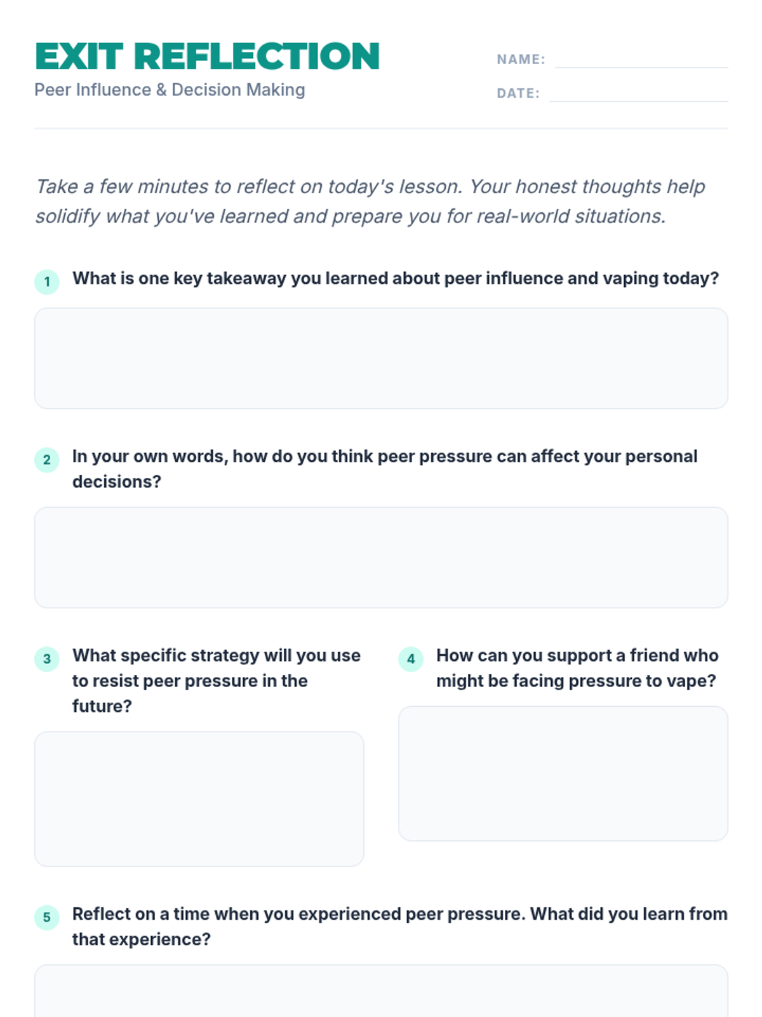Image resolution: width=762 pixels, height=1017 pixels.
Task: Click question four about supporting a friend
Action: click(x=577, y=668)
